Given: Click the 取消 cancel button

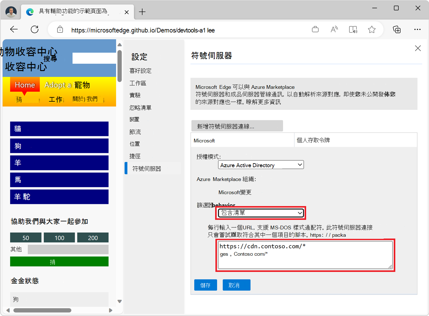Looking at the screenshot, I should click(x=236, y=285).
